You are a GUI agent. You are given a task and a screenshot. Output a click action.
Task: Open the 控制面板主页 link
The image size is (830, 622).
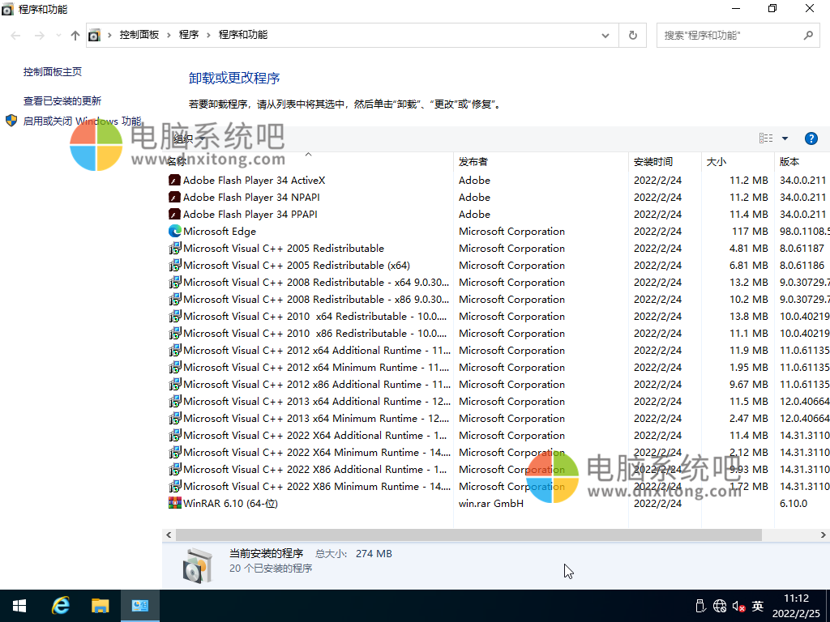(x=53, y=71)
